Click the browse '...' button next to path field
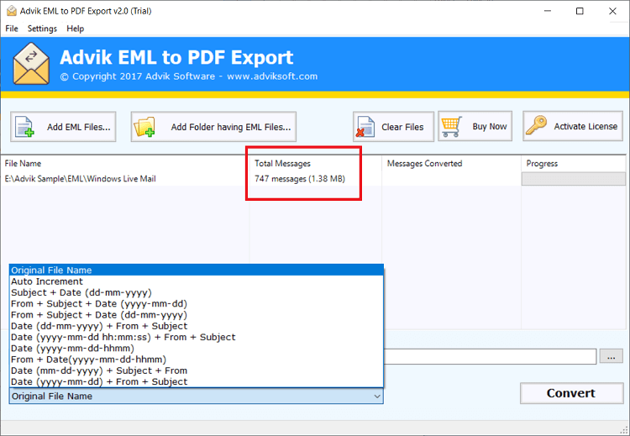This screenshot has width=630, height=436. click(612, 356)
